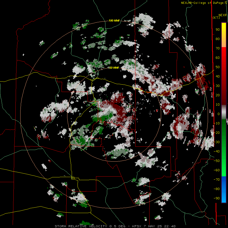Click the blue bottom band of color scale
The width and height of the screenshot is (228, 228).
tap(224, 189)
